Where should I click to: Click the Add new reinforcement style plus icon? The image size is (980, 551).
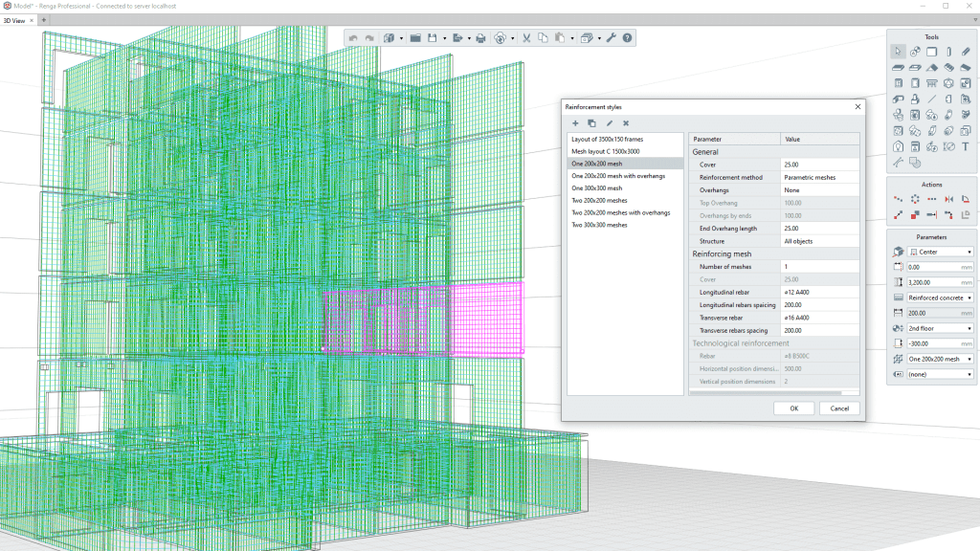point(575,123)
